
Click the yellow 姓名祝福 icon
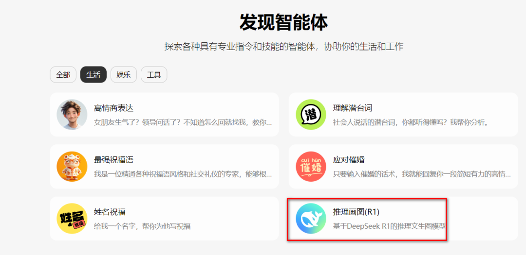point(72,219)
